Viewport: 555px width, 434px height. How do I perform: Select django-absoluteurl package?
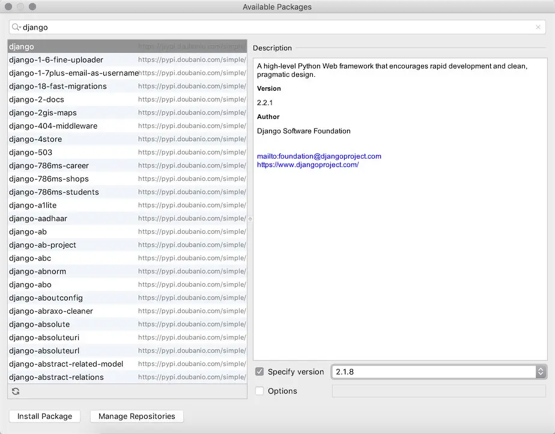coord(127,350)
